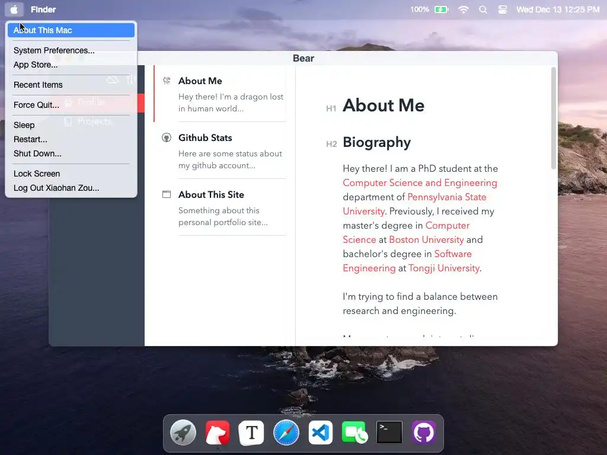The image size is (607, 455).
Task: Open GitHub app from the dock
Action: pyautogui.click(x=423, y=432)
